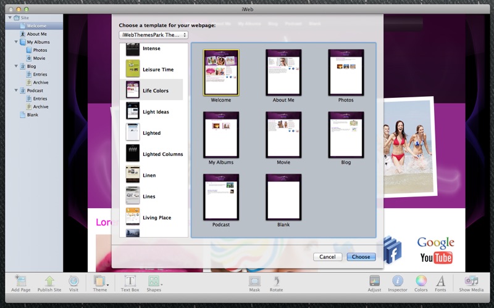This screenshot has height=308, width=494.
Task: Click the Google logo on the page
Action: point(436,243)
